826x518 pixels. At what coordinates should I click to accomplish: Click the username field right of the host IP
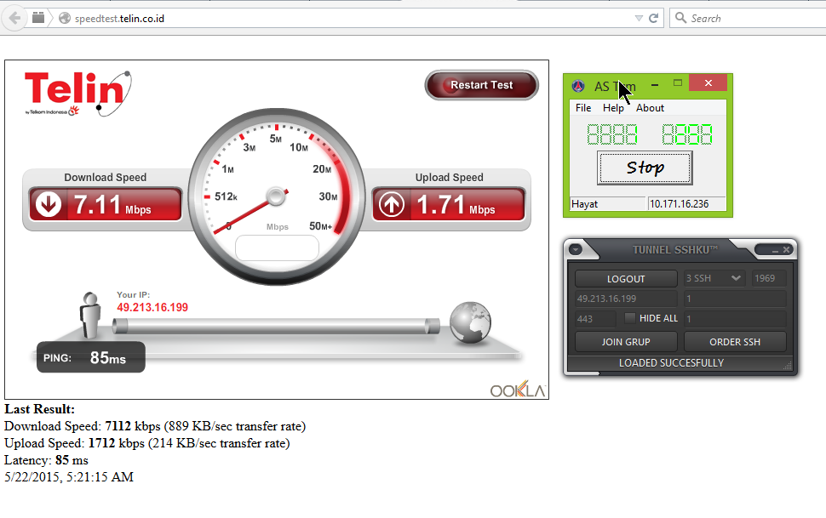[735, 299]
